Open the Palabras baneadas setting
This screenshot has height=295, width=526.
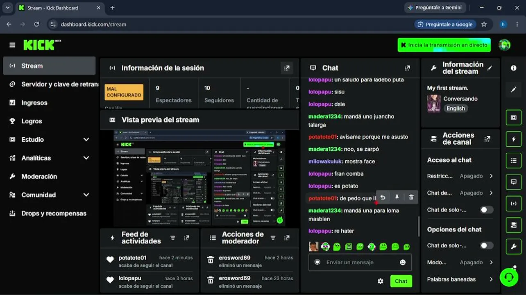(x=460, y=279)
